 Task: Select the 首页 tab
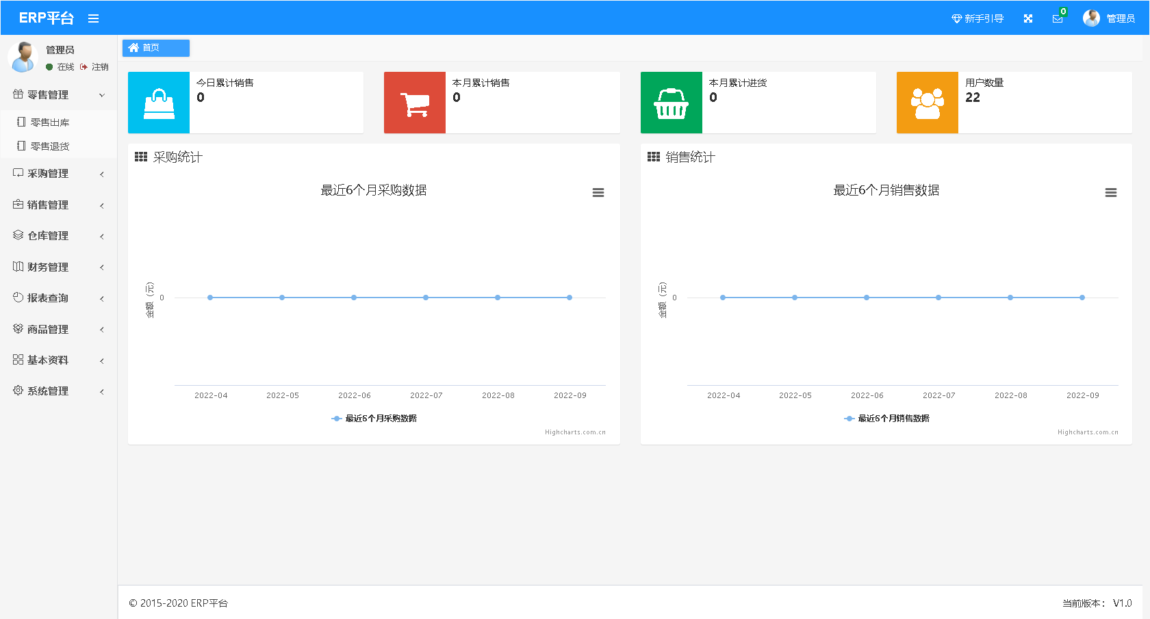coord(155,48)
